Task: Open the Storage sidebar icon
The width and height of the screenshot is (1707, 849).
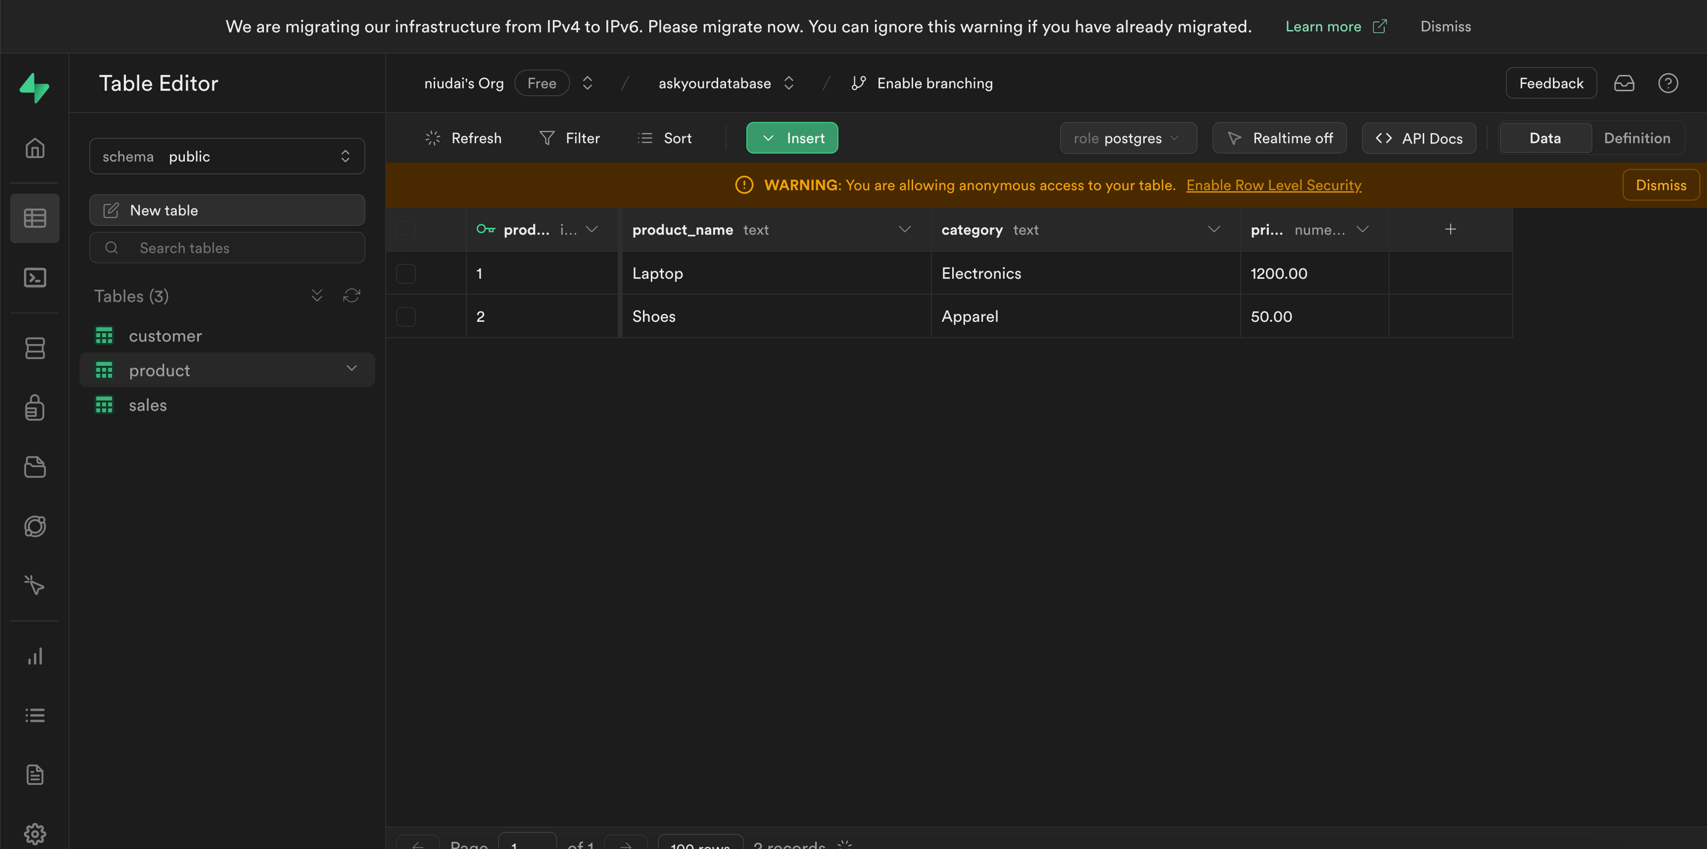Action: coord(35,467)
